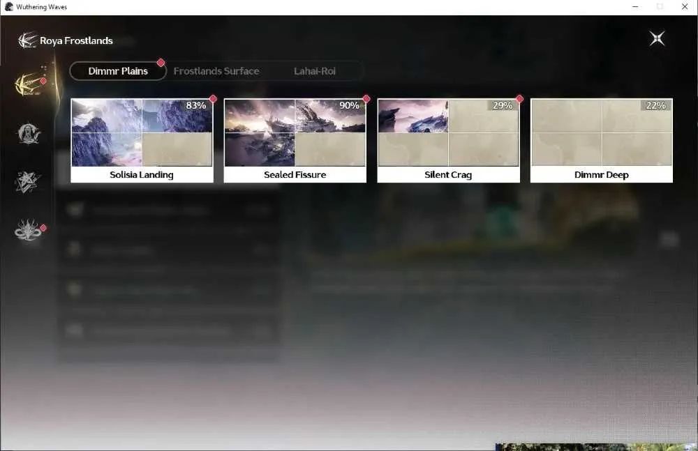Click the 90% progress label on Sealed Fissure
The width and height of the screenshot is (698, 451).
tap(349, 105)
